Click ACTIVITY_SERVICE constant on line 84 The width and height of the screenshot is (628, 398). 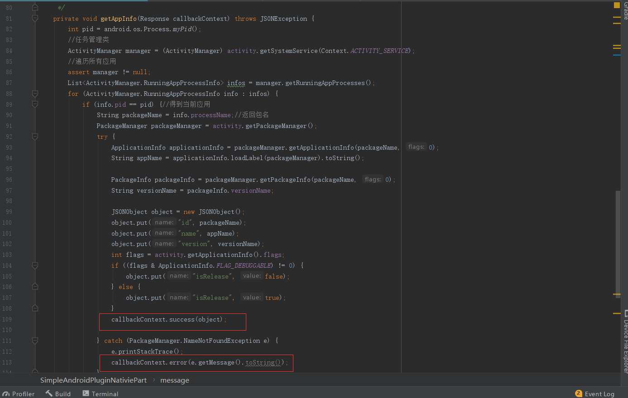379,51
